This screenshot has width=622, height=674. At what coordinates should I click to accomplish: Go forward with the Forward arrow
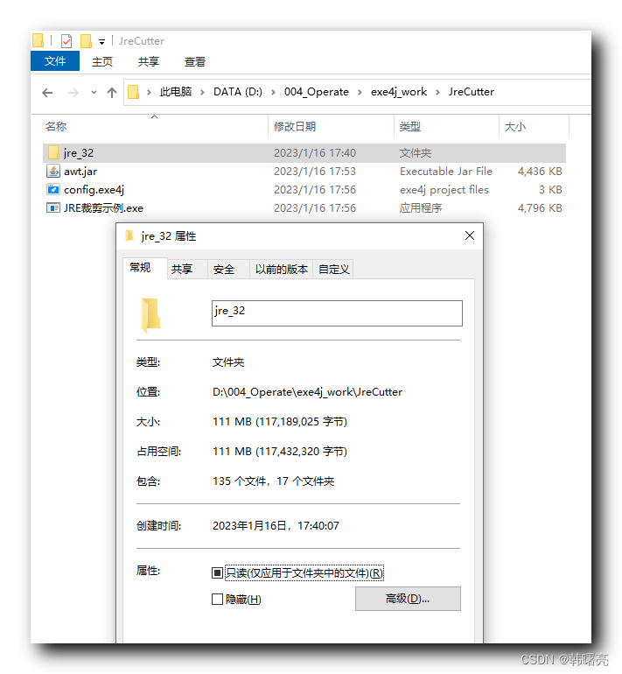(x=73, y=93)
